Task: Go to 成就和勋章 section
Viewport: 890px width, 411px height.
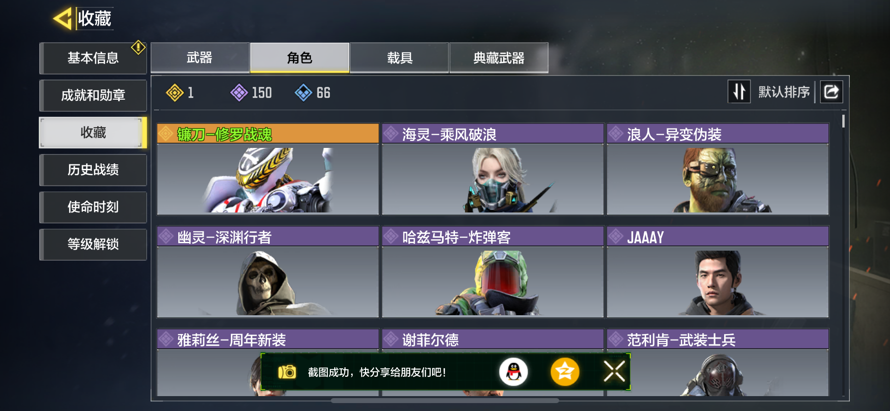Action: (x=93, y=95)
